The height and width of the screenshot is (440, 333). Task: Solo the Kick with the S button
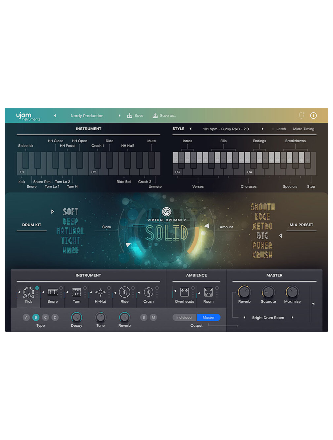click(144, 317)
